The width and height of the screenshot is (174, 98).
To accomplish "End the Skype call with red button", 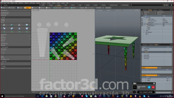I will coord(153,87).
